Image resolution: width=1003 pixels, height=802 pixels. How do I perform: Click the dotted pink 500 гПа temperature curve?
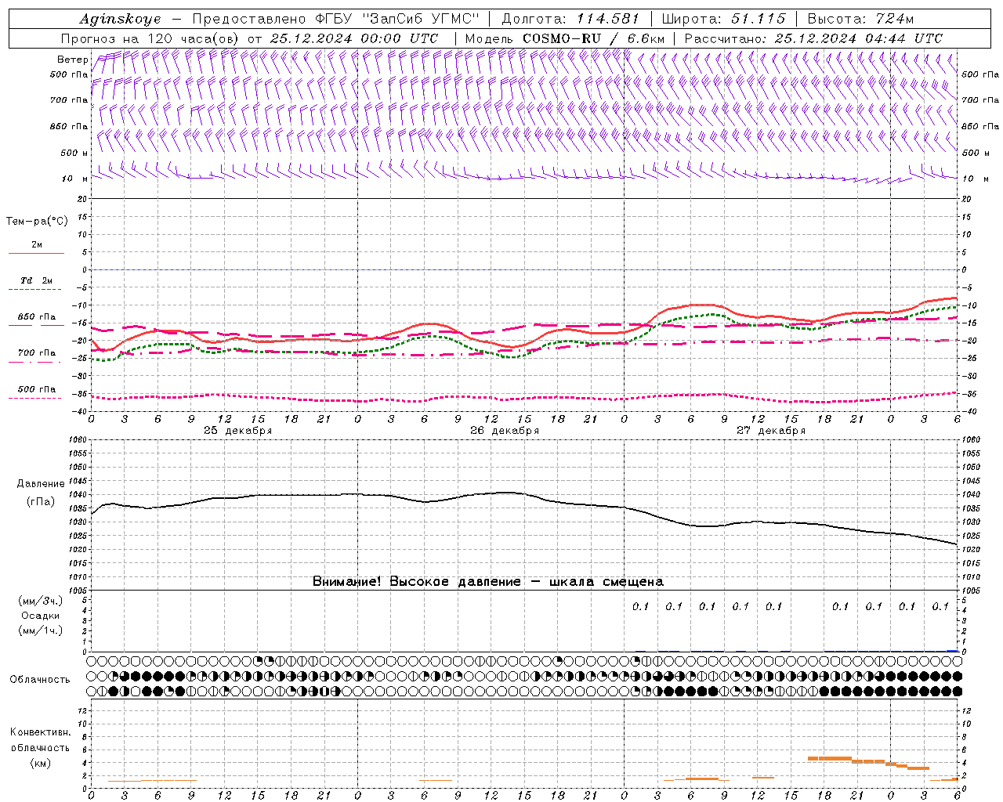click(x=523, y=398)
